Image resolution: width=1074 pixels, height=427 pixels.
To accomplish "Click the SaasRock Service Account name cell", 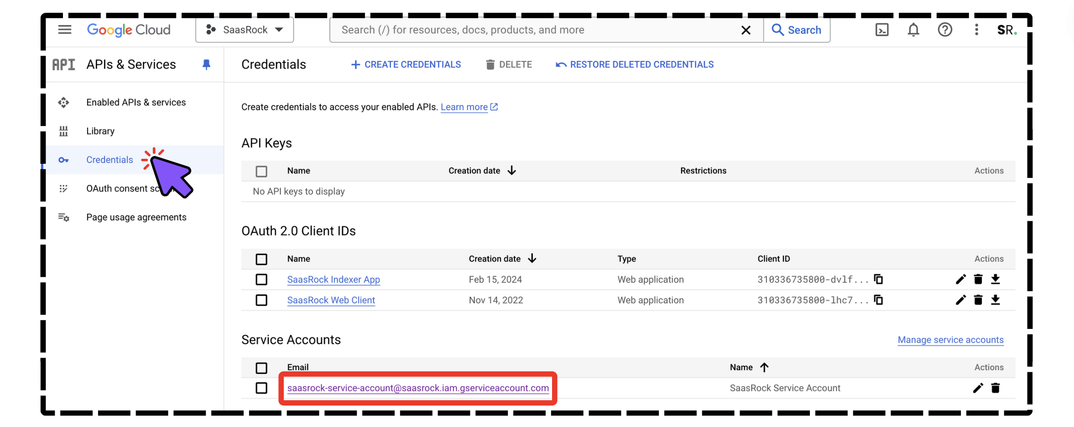I will [785, 388].
